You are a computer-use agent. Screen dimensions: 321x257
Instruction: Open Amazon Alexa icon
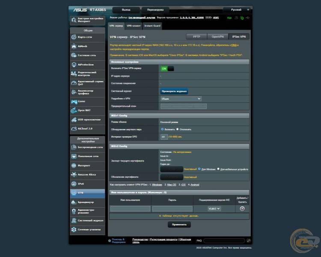74,175
